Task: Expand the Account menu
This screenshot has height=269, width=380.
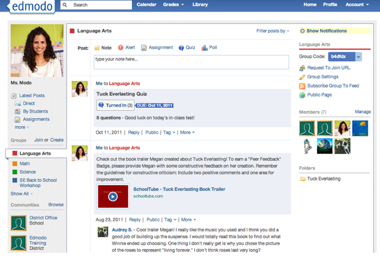Action: point(357,5)
